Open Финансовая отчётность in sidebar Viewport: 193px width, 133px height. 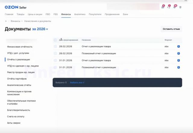[x=20, y=47]
